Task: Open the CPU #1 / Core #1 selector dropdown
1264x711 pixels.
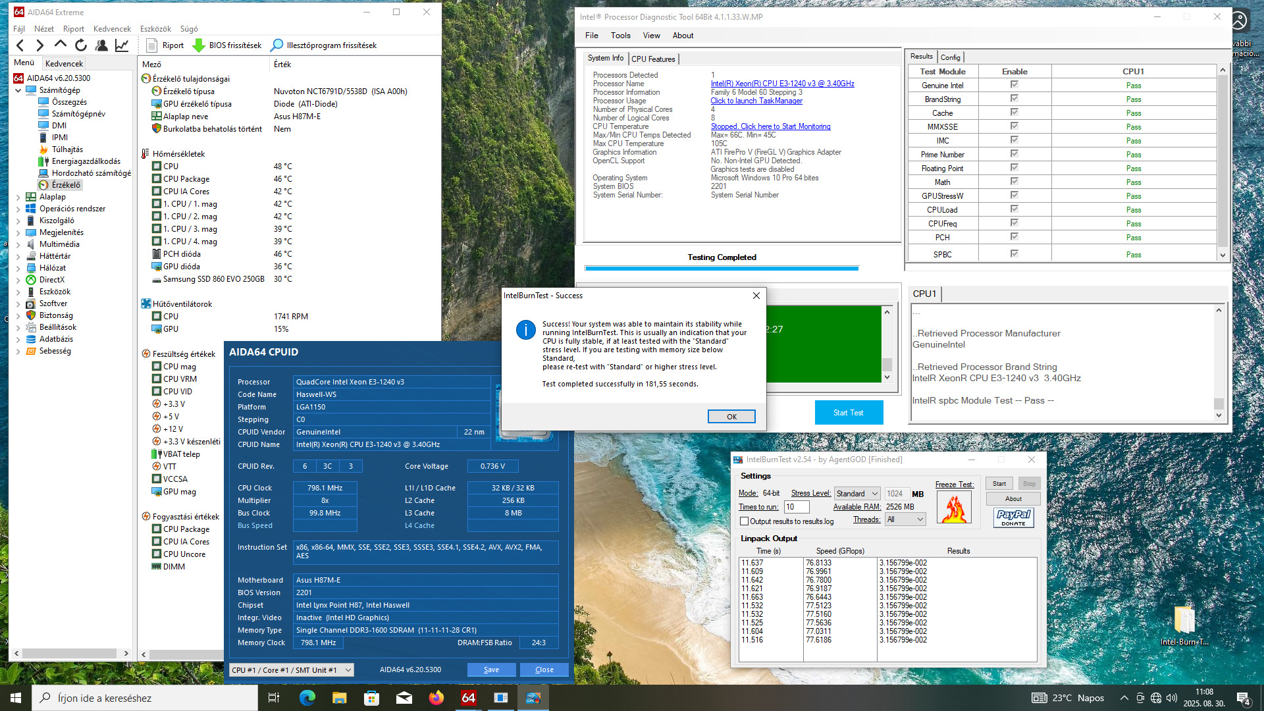Action: [x=292, y=670]
